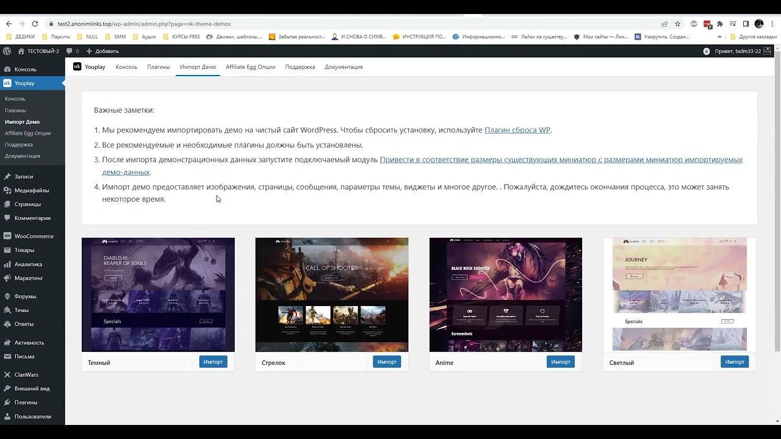
Task: Switch to the Консоль top tab
Action: tap(126, 67)
